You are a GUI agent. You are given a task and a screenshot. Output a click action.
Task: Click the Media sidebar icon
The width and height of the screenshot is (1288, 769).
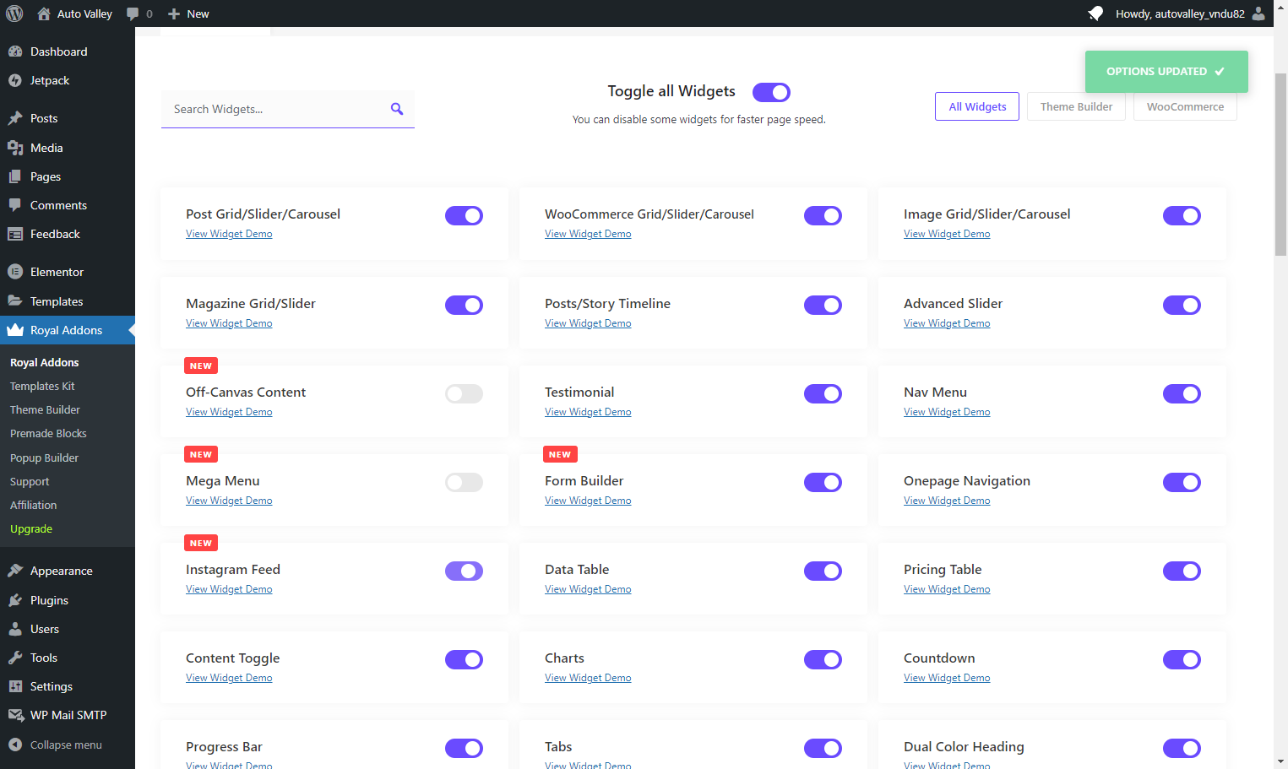pyautogui.click(x=15, y=148)
